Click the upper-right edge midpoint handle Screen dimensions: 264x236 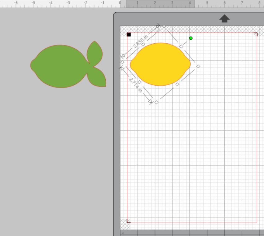(181, 47)
